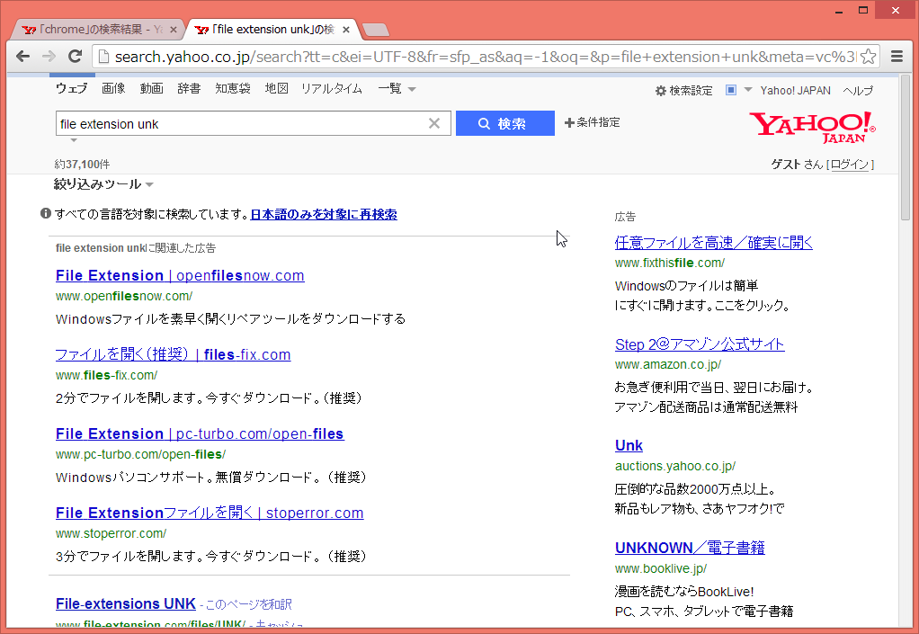The width and height of the screenshot is (919, 634).
Task: Click the gear icon for 検索設定
Action: pos(661,90)
